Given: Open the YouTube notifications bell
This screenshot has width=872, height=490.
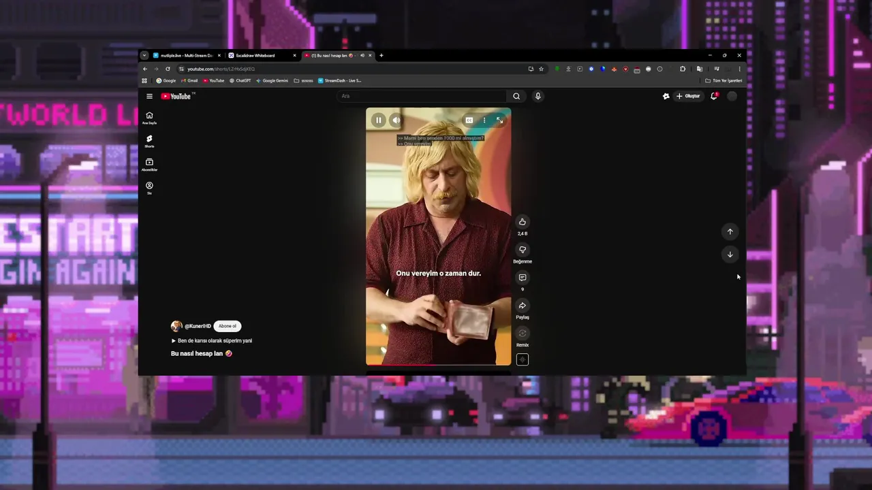Looking at the screenshot, I should (714, 96).
